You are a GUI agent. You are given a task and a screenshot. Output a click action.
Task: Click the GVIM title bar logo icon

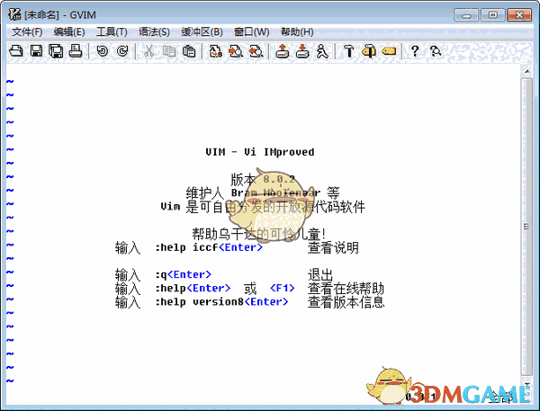(14, 14)
